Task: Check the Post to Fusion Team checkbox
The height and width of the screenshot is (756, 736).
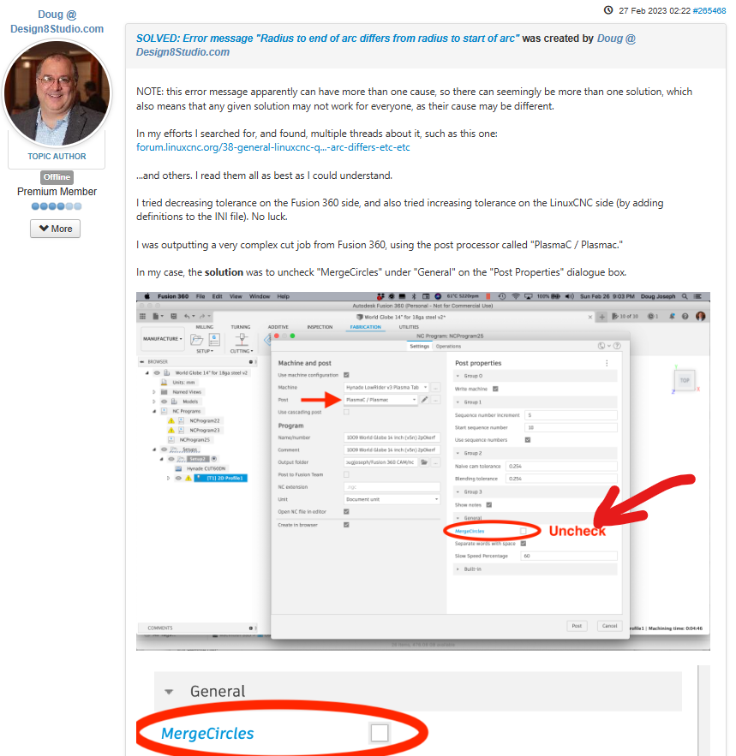Action: coord(346,475)
